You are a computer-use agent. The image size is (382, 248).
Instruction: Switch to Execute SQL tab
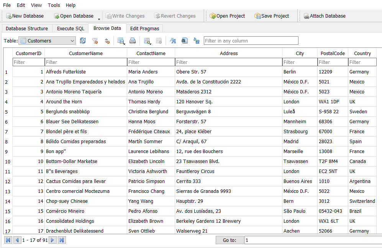click(x=70, y=28)
